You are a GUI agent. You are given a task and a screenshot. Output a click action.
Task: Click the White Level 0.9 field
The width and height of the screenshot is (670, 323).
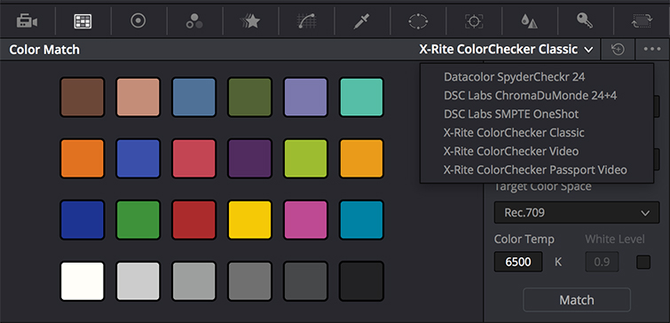coord(602,262)
